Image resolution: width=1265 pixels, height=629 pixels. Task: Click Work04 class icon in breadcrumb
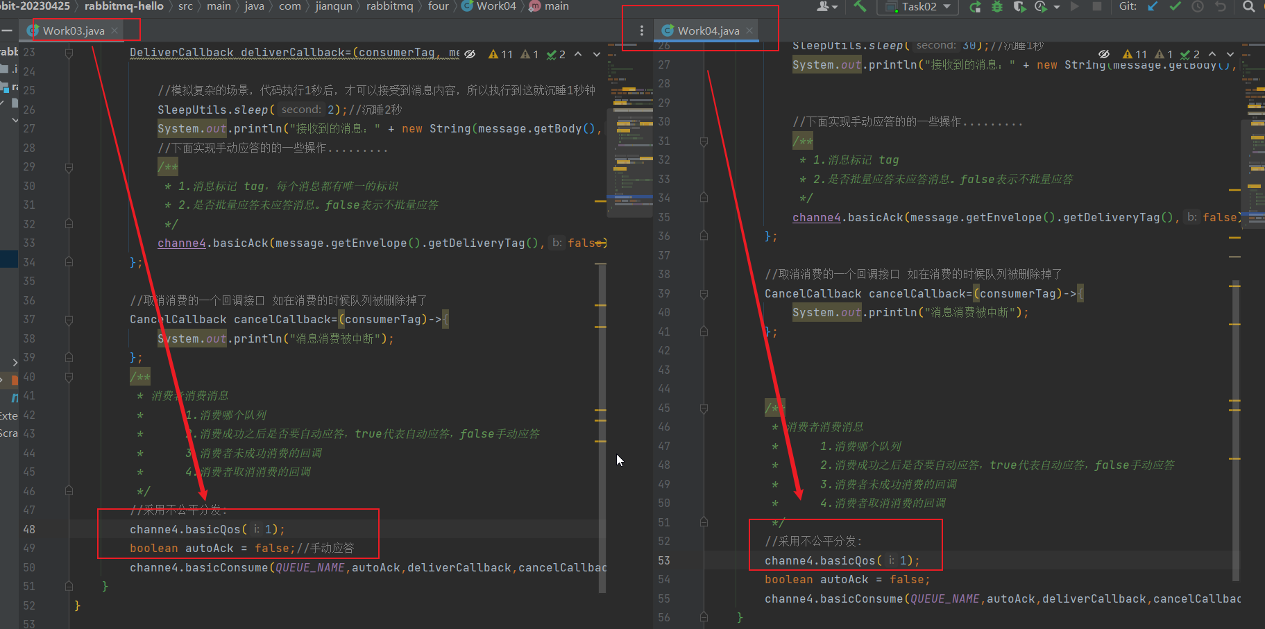467,6
